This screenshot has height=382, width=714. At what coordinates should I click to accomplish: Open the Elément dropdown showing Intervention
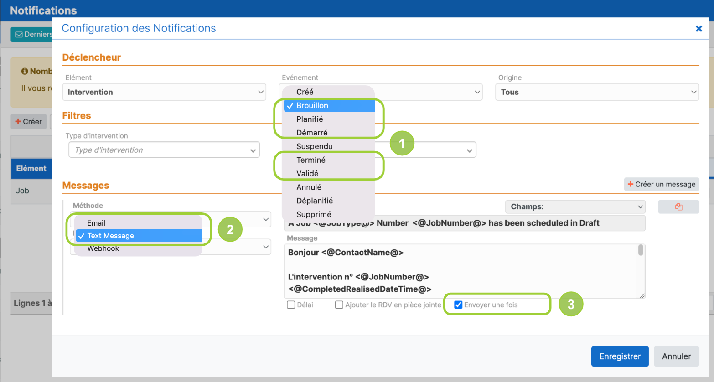(x=164, y=92)
